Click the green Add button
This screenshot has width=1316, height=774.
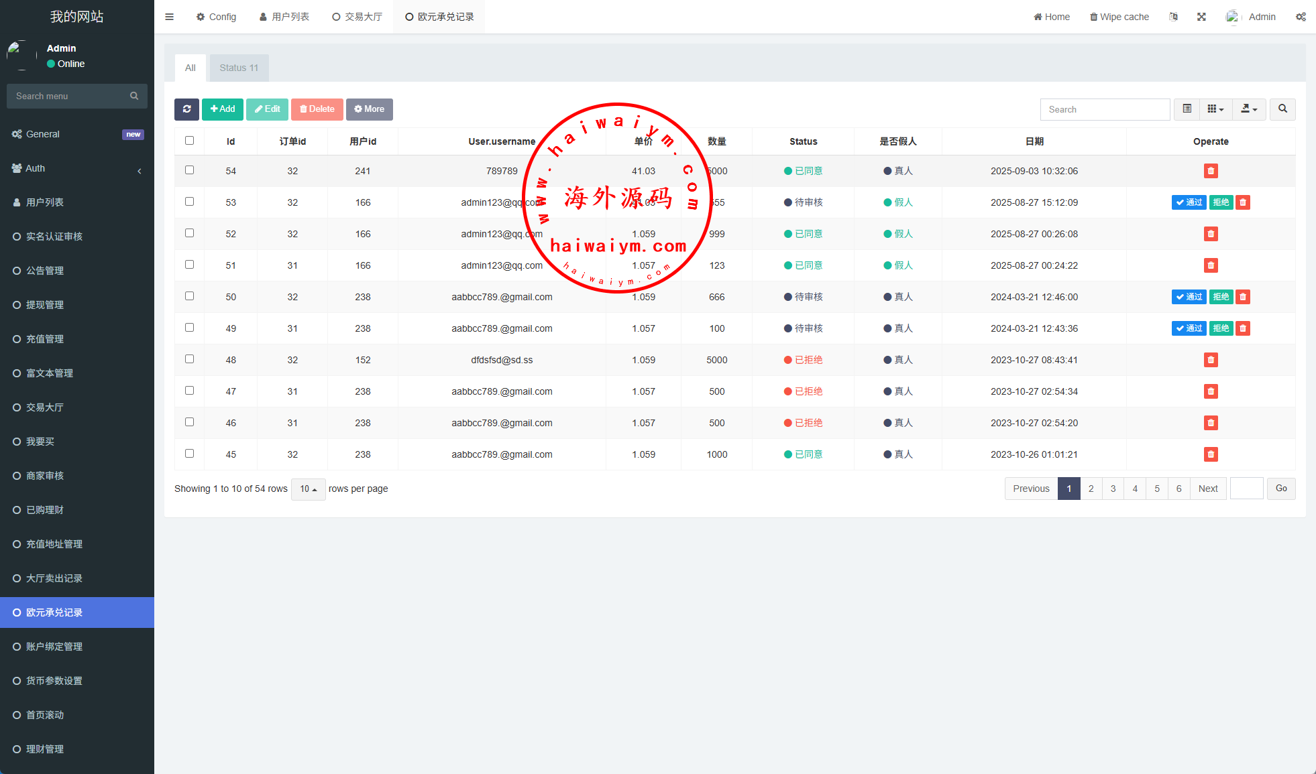coord(223,109)
